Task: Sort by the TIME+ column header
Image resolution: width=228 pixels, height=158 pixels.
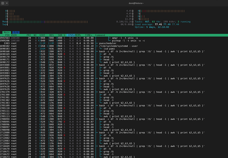Action: coord(89,35)
